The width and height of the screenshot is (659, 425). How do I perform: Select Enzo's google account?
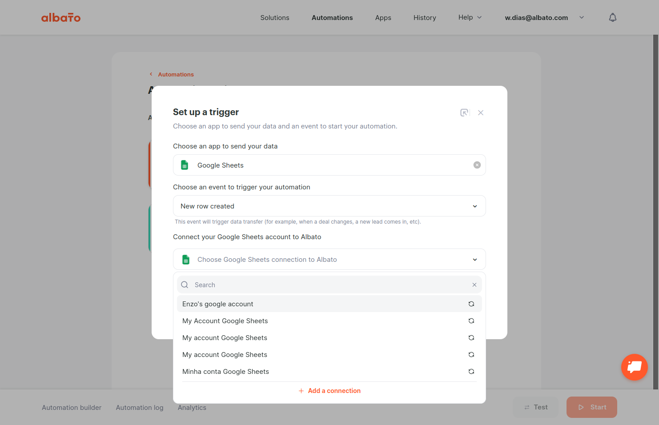coord(329,304)
